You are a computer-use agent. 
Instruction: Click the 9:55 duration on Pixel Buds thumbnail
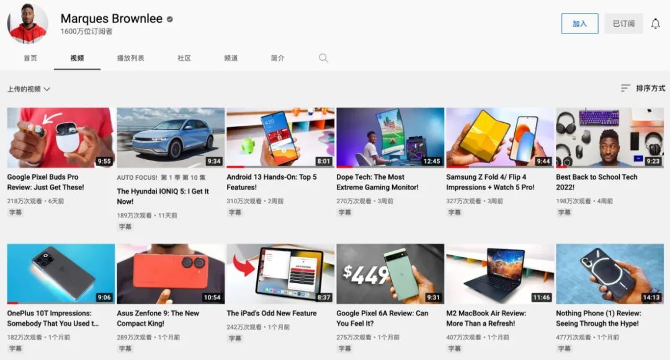tap(104, 161)
